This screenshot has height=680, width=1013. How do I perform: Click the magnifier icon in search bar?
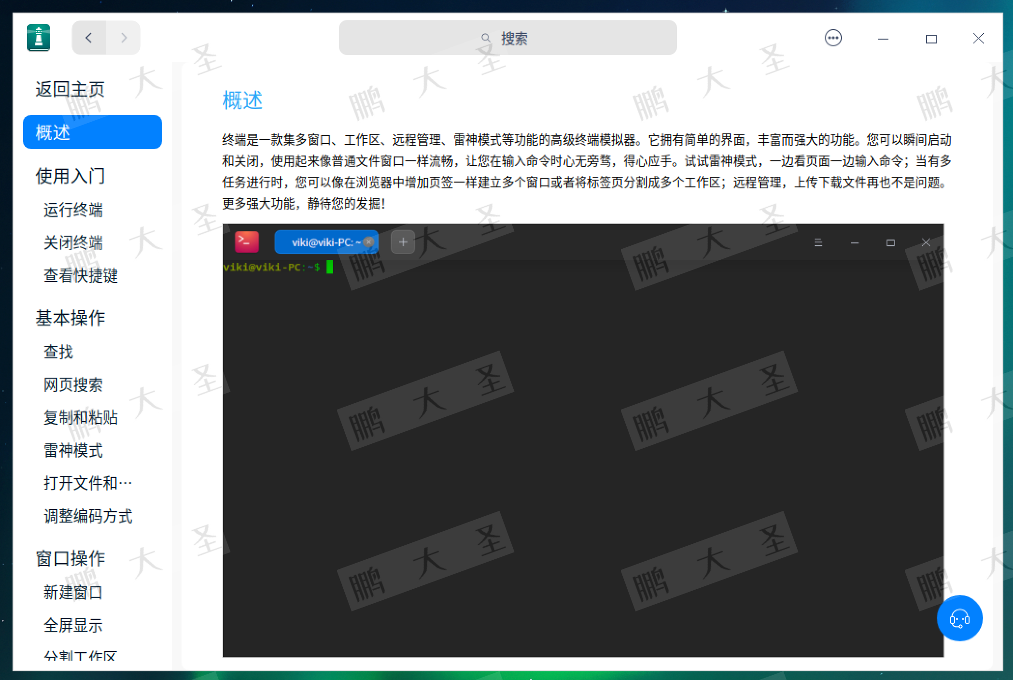click(x=485, y=38)
